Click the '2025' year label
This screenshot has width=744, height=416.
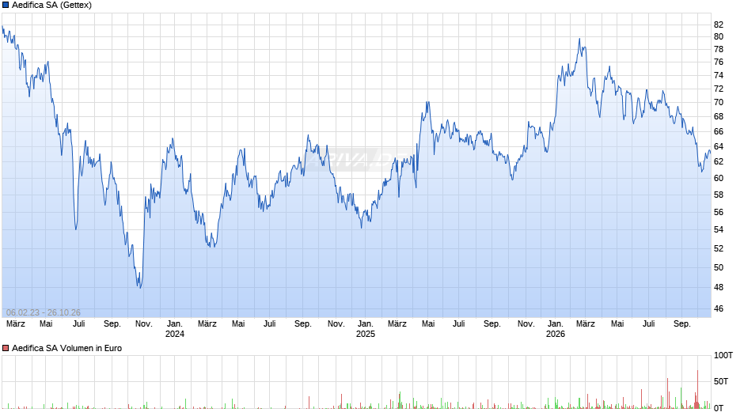tap(366, 334)
